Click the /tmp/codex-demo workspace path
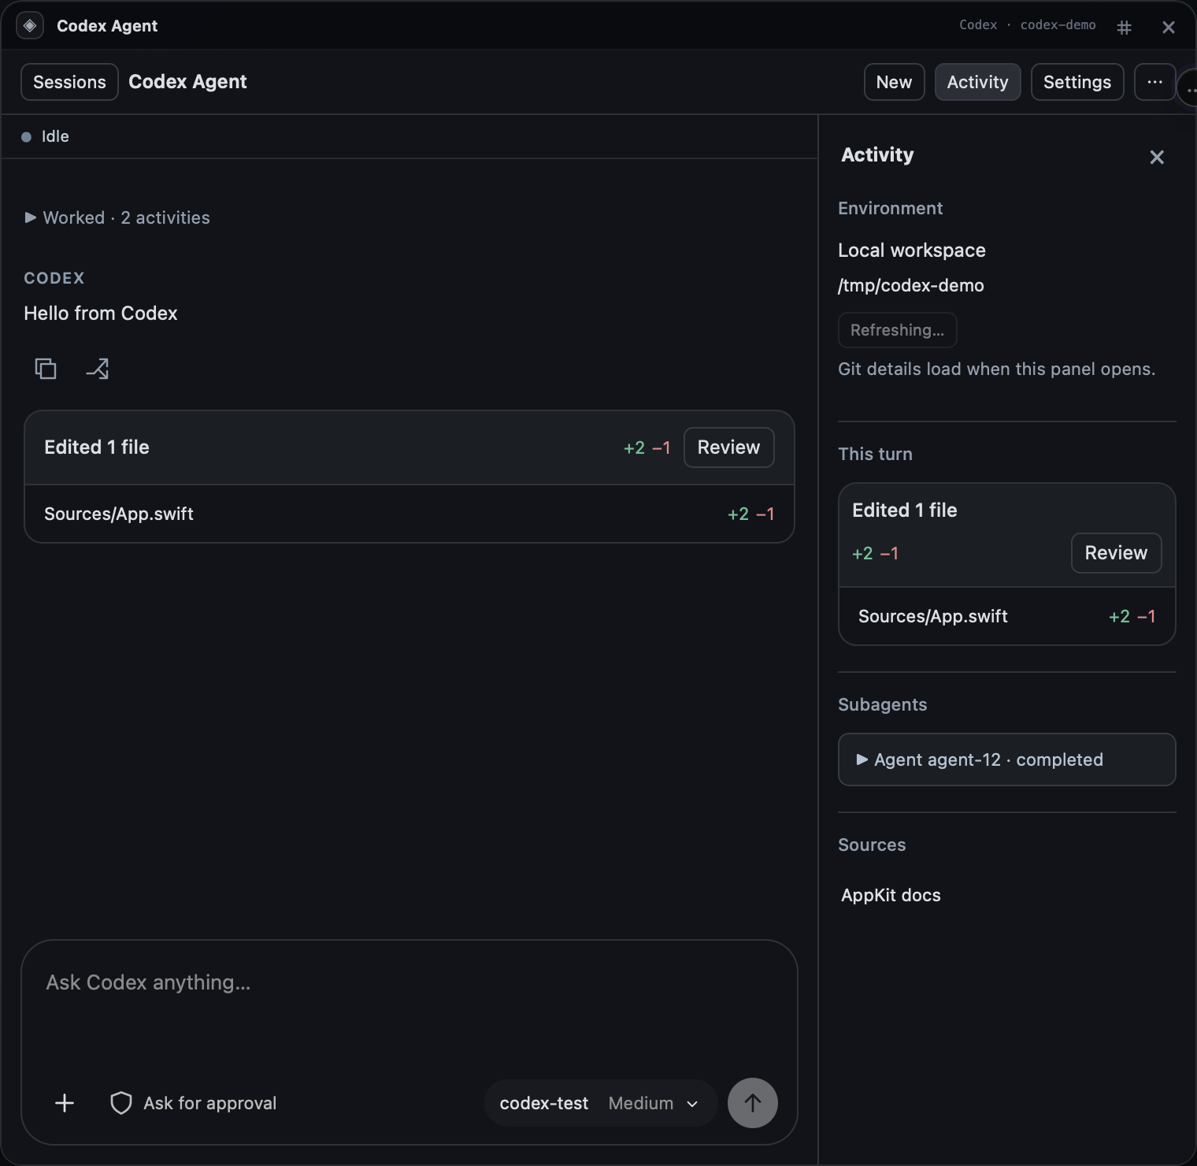 pos(911,285)
